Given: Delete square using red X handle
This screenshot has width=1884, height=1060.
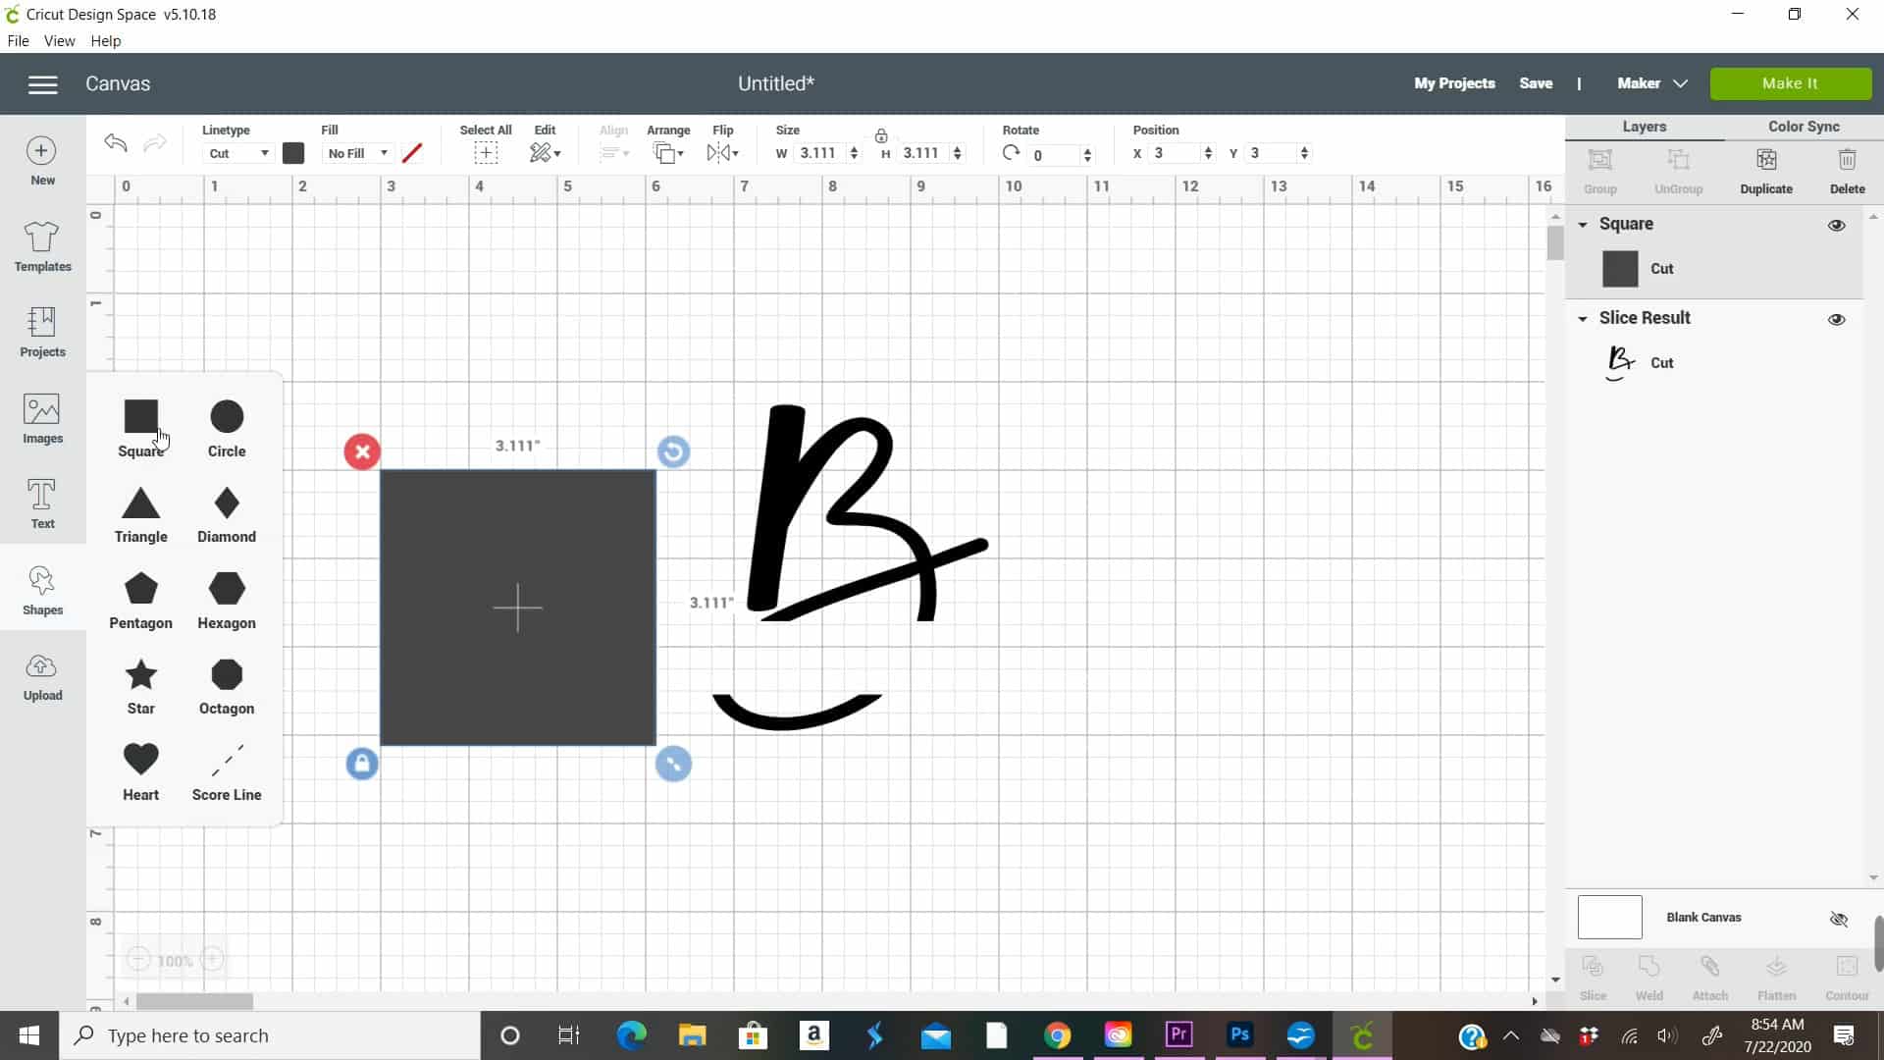Looking at the screenshot, I should point(362,451).
